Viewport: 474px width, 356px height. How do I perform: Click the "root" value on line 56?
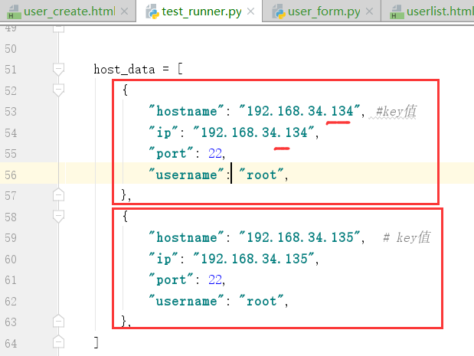[x=261, y=175]
